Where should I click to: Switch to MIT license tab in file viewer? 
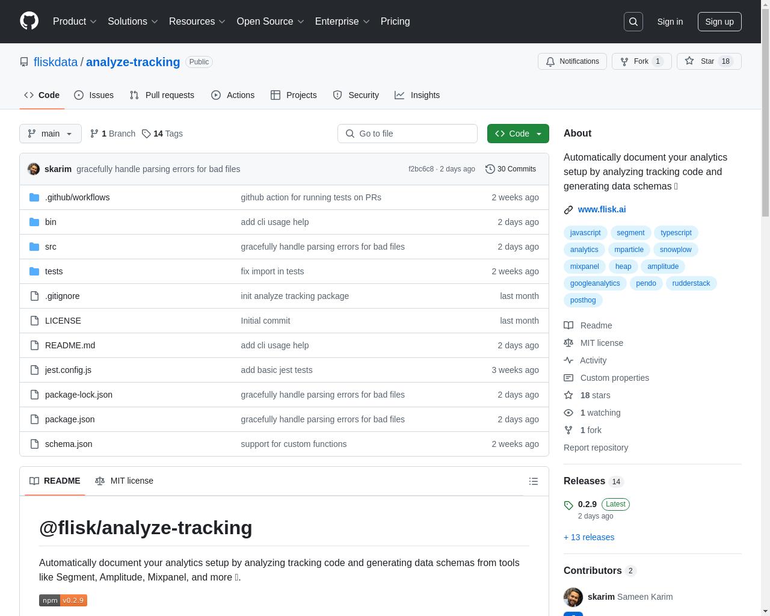point(124,481)
